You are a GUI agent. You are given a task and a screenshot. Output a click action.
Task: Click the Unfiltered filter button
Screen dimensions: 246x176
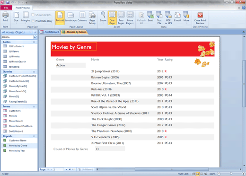(x=86, y=169)
